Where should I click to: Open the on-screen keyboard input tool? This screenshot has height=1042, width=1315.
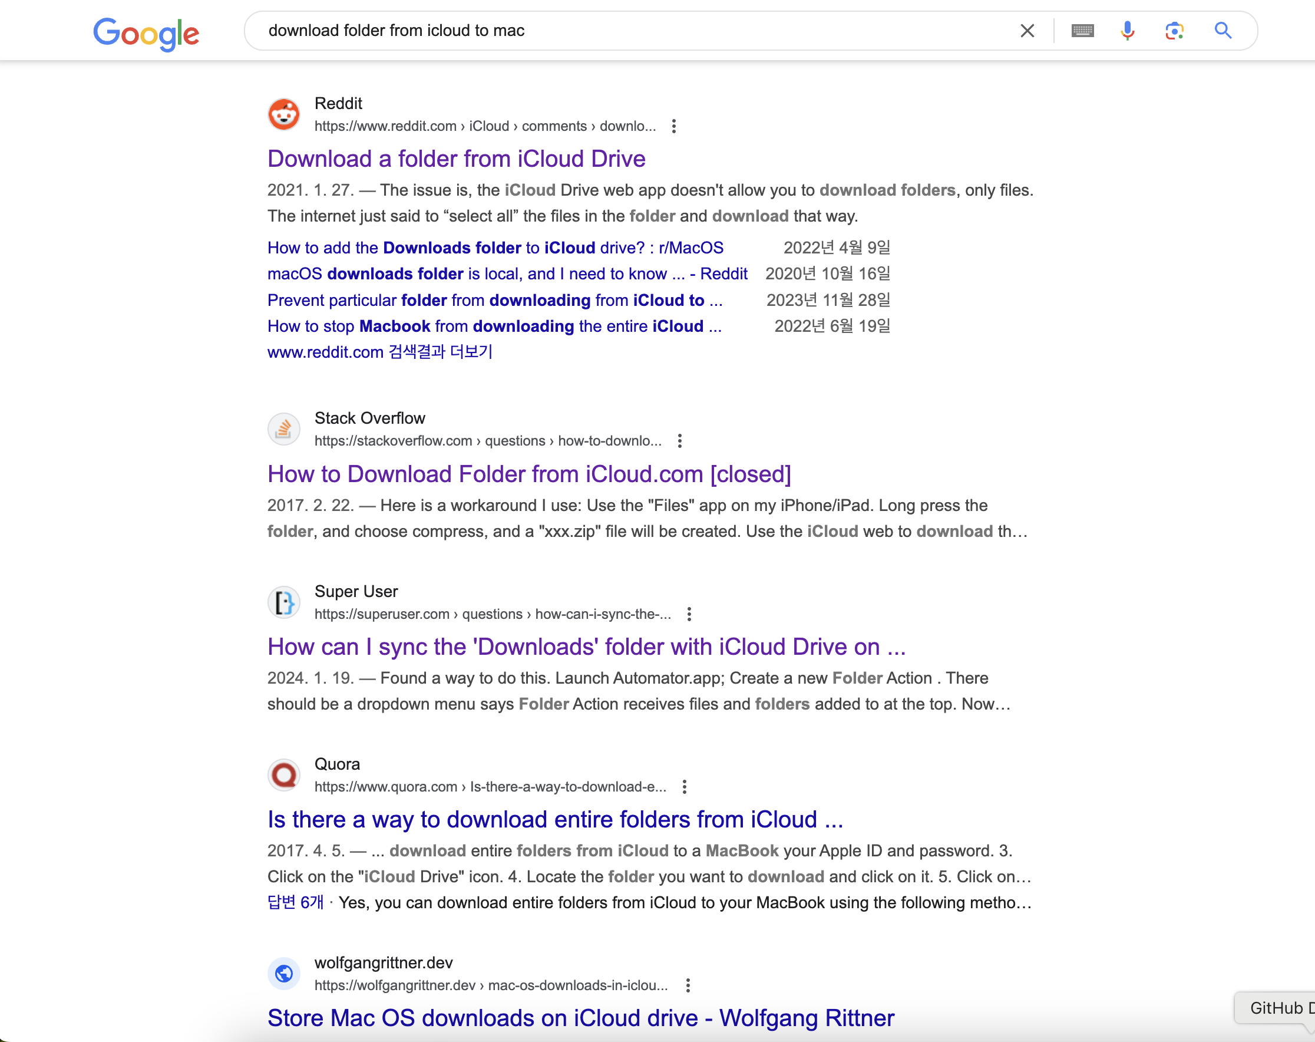pyautogui.click(x=1083, y=31)
